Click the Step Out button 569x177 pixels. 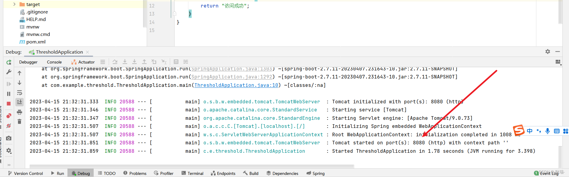pos(144,62)
